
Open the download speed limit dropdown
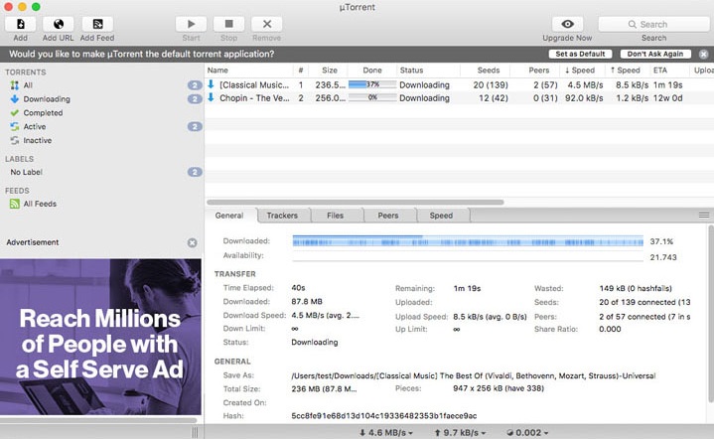pyautogui.click(x=386, y=433)
